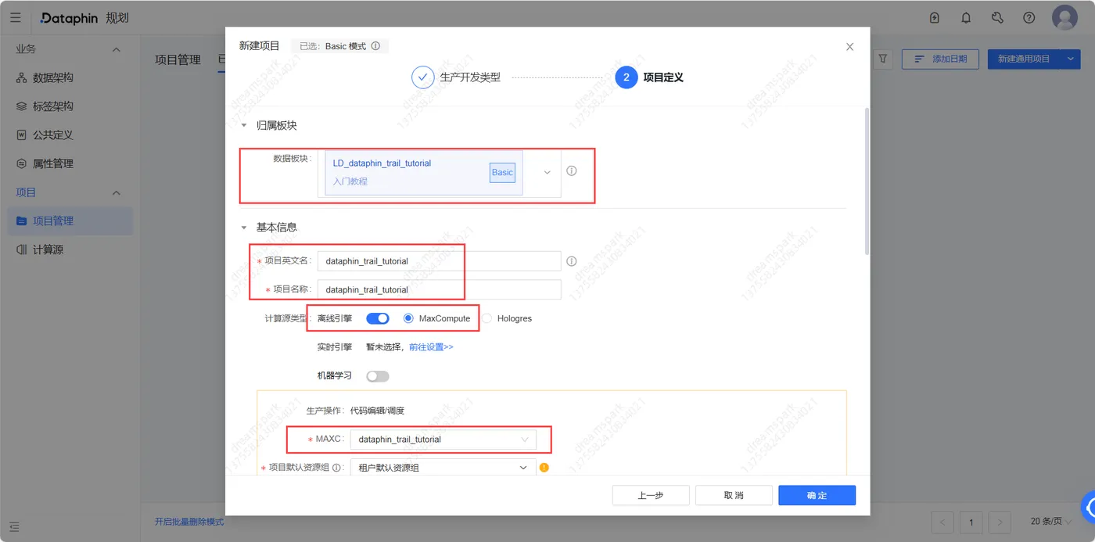This screenshot has height=542, width=1095.
Task: Collapse the 基本信息 section
Action: 244,228
